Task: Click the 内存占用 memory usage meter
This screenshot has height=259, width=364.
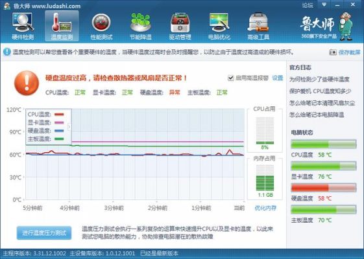Action: click(x=265, y=177)
